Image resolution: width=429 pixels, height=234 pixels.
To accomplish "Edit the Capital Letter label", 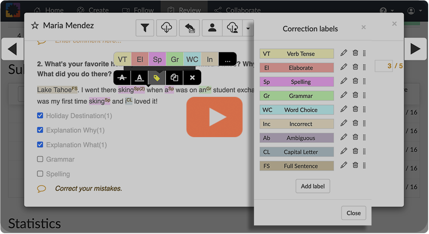I will [x=344, y=151].
